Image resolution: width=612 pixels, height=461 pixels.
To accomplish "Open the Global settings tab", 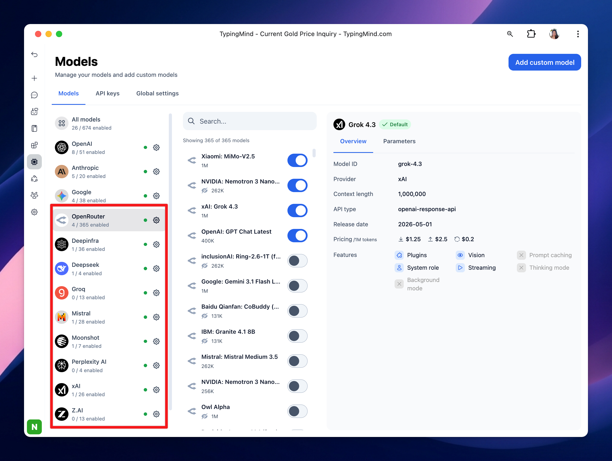I will click(157, 94).
